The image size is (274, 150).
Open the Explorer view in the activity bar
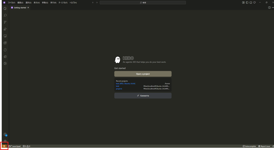[x=5, y=8]
